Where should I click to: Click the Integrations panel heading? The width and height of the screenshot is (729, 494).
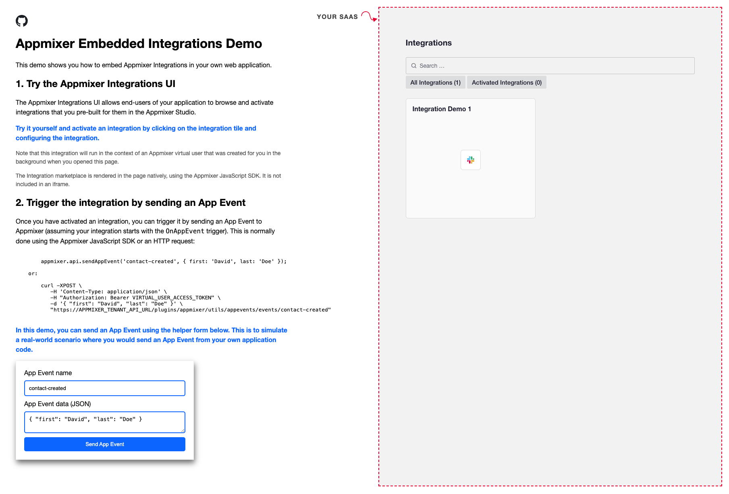click(428, 43)
